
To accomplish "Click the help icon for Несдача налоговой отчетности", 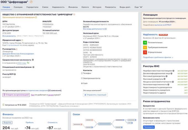I will 173,82.
